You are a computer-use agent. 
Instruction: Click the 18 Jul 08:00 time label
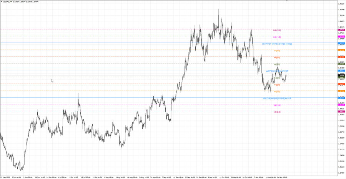click(x=86, y=177)
